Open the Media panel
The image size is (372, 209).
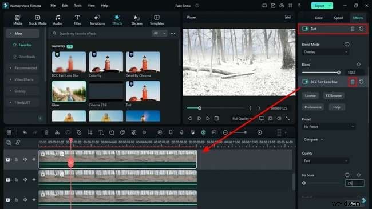tap(18, 20)
